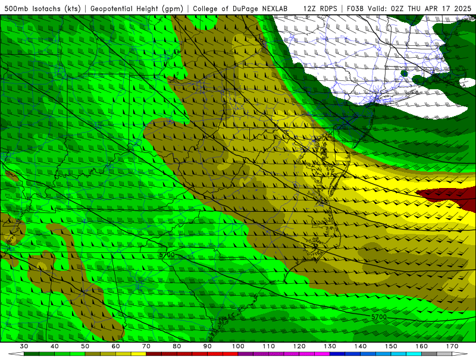Click the colorbar value 140
476x357 pixels.
pyautogui.click(x=361, y=346)
